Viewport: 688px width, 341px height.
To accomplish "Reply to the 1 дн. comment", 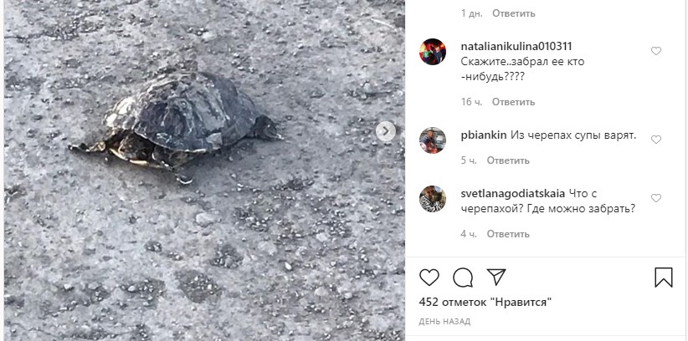I will (x=514, y=13).
